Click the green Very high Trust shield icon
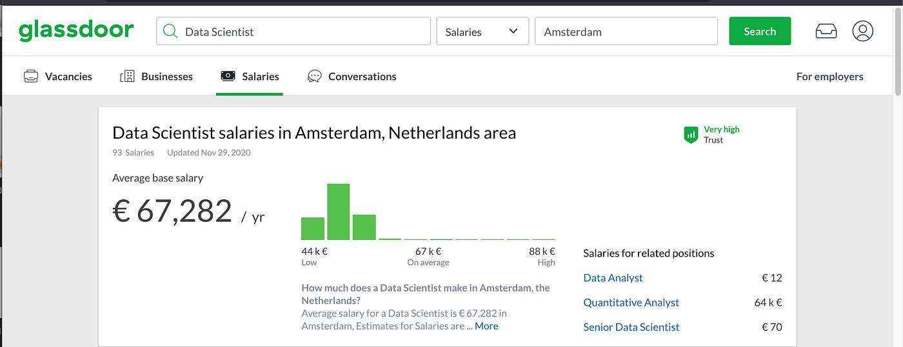Screen dimensions: 903x347 click(x=691, y=135)
